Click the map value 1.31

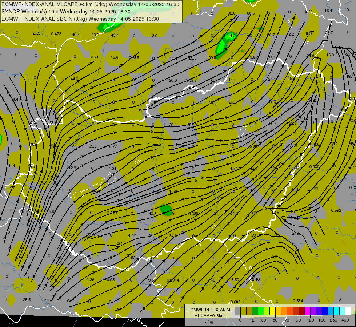pos(112,168)
